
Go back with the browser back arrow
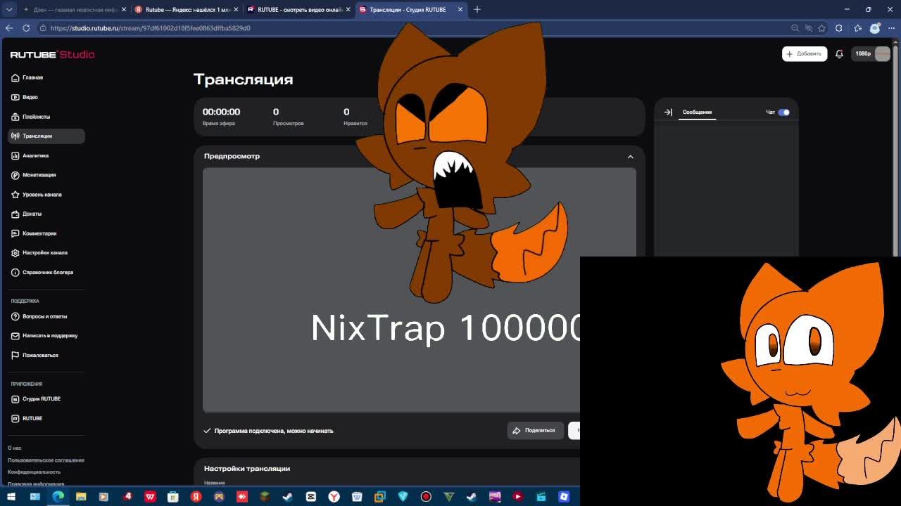tap(9, 28)
